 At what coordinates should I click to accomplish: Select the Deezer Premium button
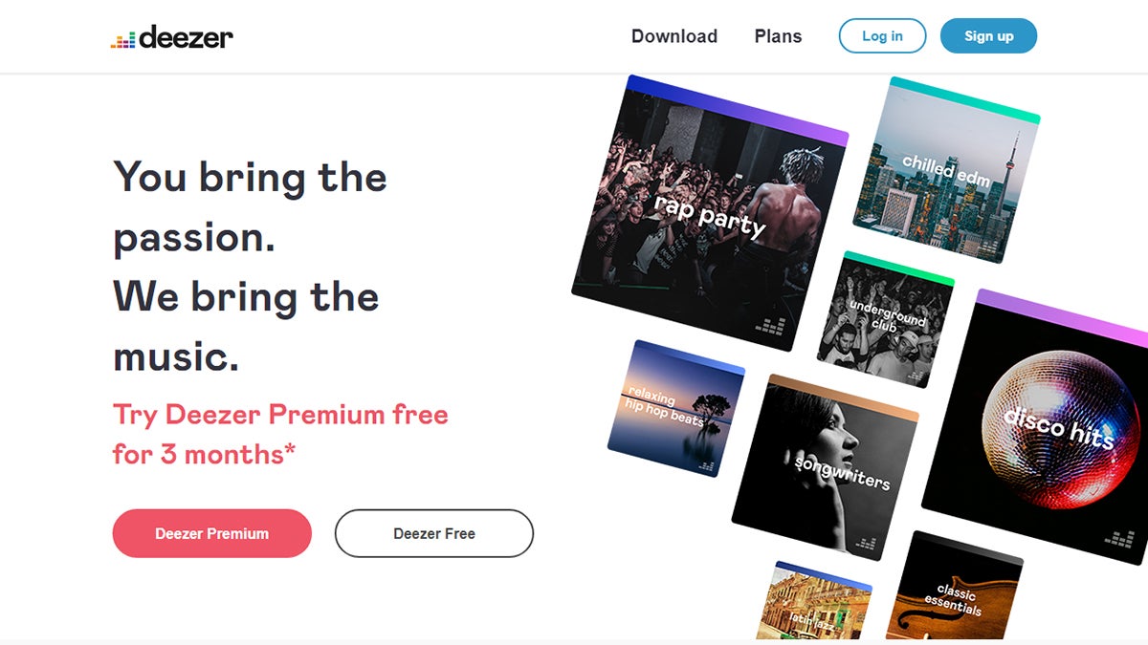211,533
